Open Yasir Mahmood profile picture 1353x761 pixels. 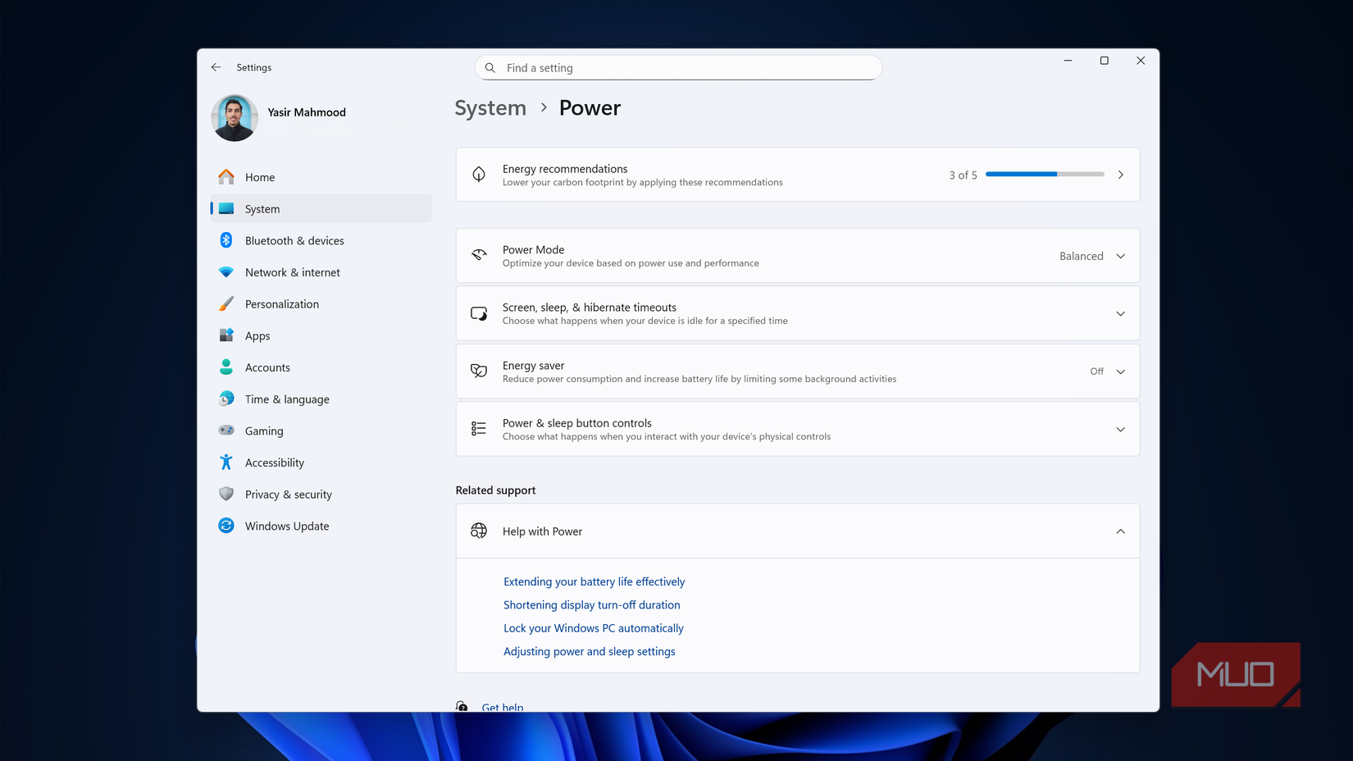[235, 118]
